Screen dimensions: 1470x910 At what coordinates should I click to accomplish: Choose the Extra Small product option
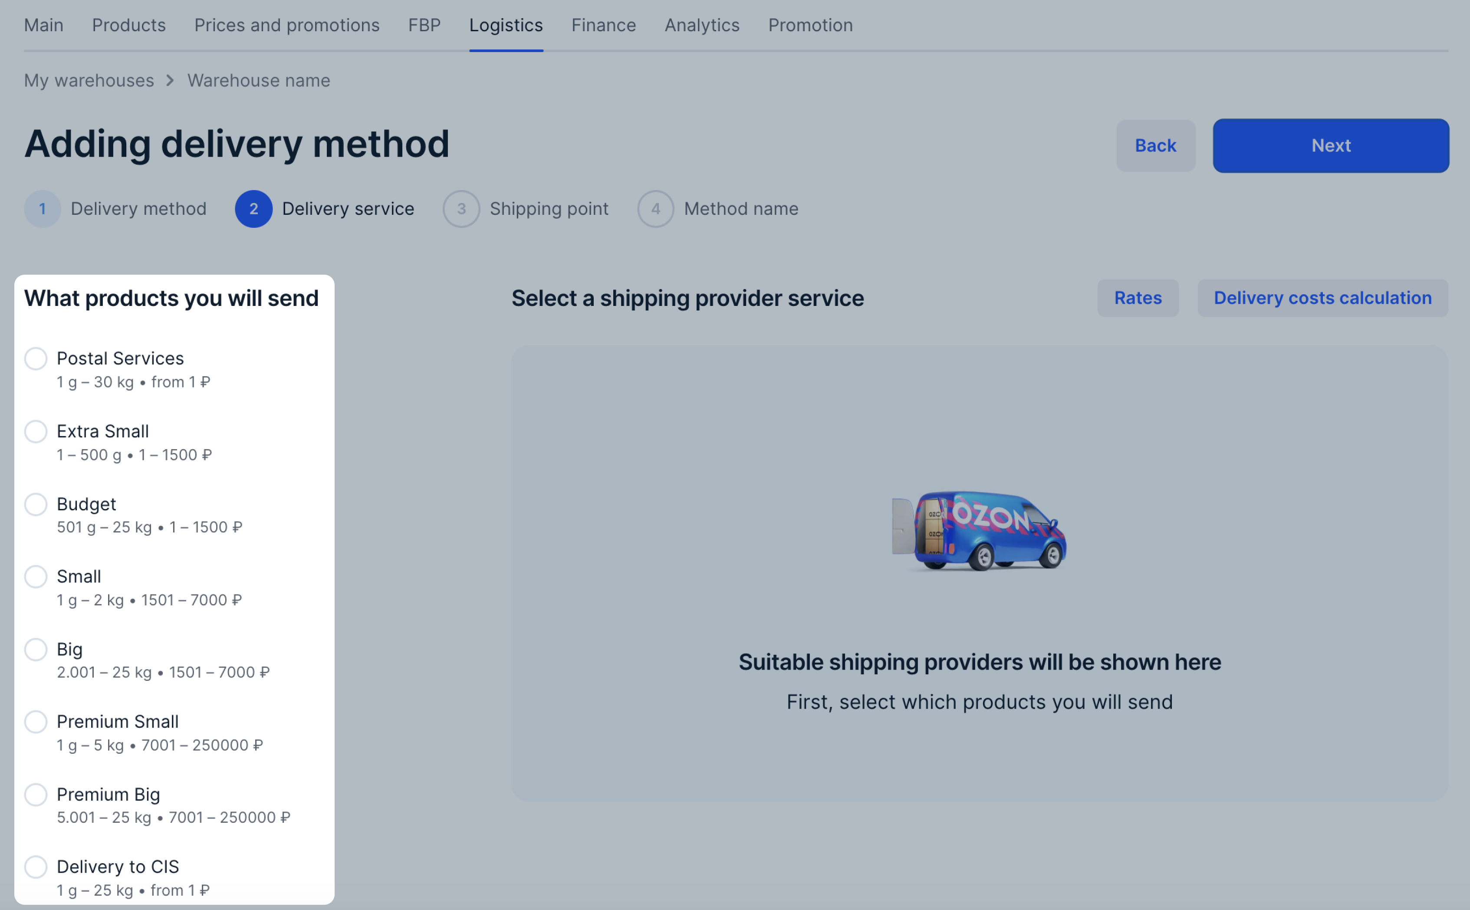pos(36,431)
